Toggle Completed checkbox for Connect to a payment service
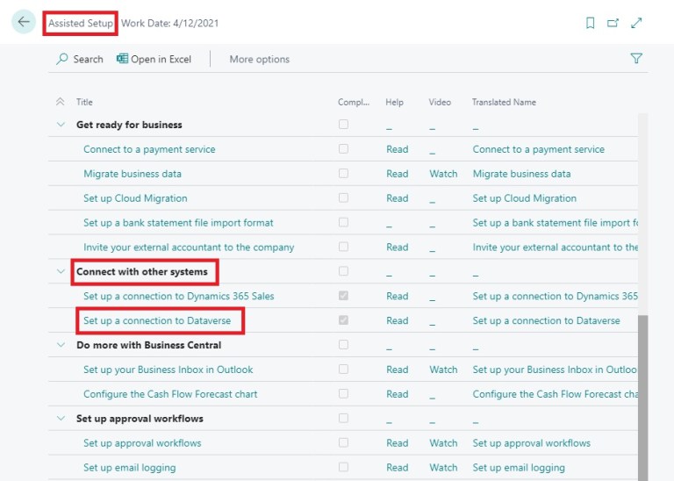674x481 pixels. click(343, 148)
